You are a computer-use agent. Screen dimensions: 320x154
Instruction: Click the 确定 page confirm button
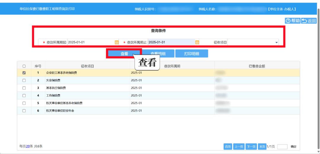coord(293,147)
